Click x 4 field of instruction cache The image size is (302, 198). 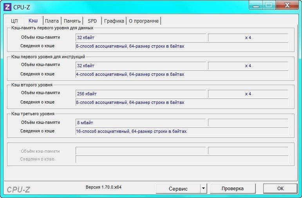click(x=248, y=66)
